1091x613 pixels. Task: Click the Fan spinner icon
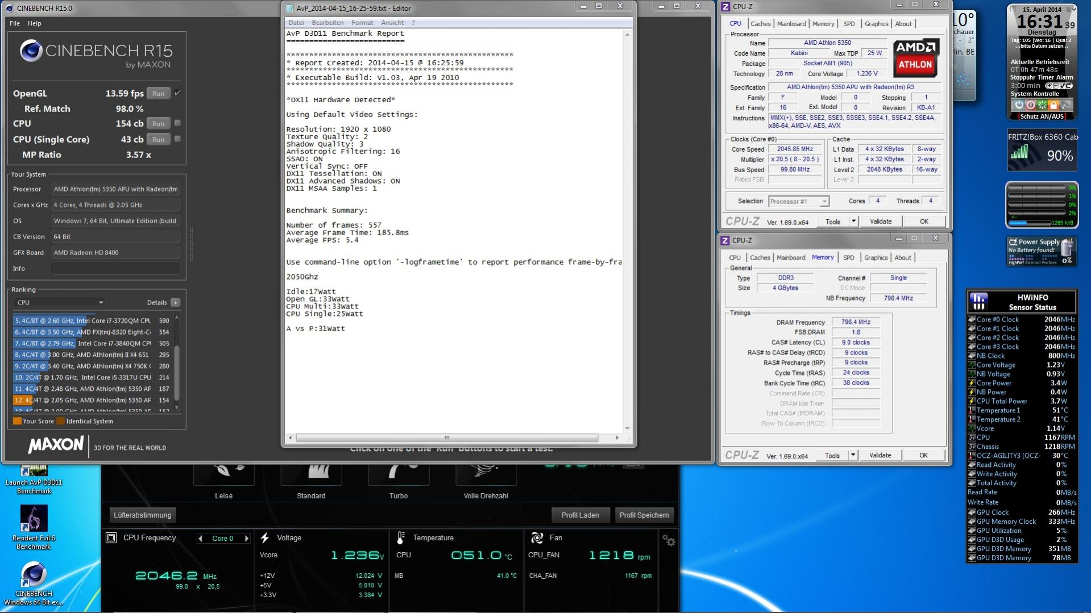coord(537,537)
